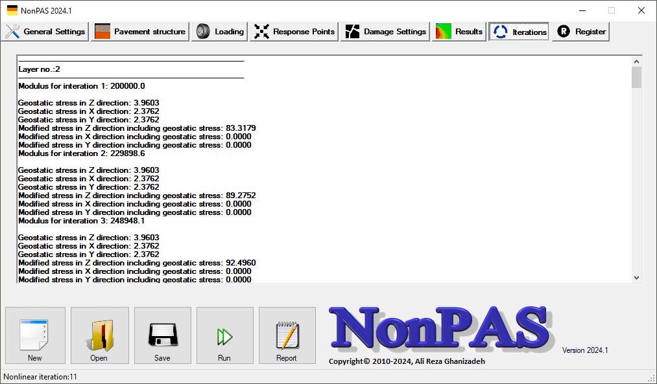
Task: Click the Open folder button
Action: pyautogui.click(x=99, y=335)
